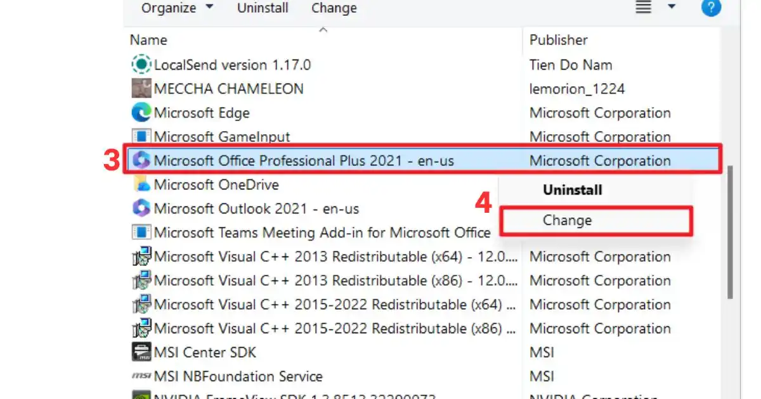
Task: Click the Teams Meeting Add-in icon
Action: (x=141, y=232)
